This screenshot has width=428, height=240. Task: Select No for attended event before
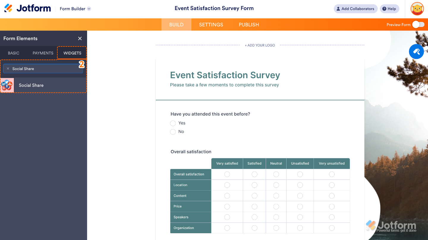(173, 132)
